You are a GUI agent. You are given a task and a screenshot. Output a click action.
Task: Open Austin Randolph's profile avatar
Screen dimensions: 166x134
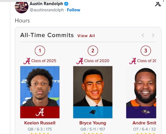pos(22,7)
